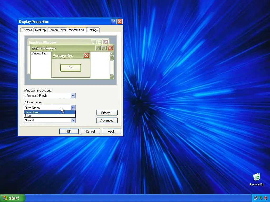The height and width of the screenshot is (202, 270).
Task: Click the help question mark icon
Action: (114, 22)
